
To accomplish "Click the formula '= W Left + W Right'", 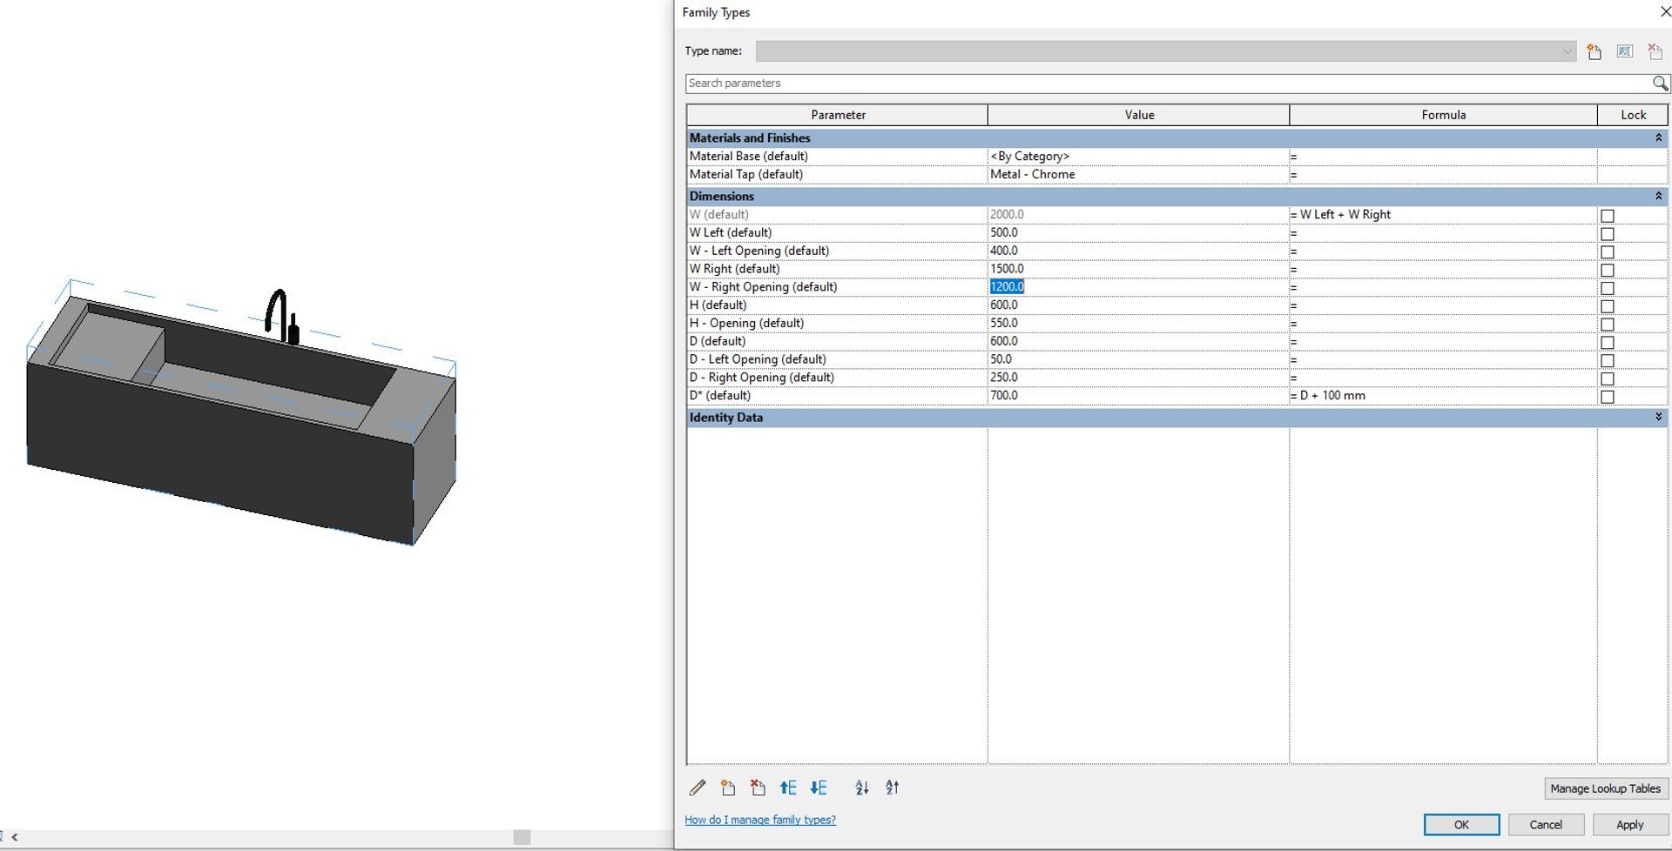I will click(x=1341, y=215).
